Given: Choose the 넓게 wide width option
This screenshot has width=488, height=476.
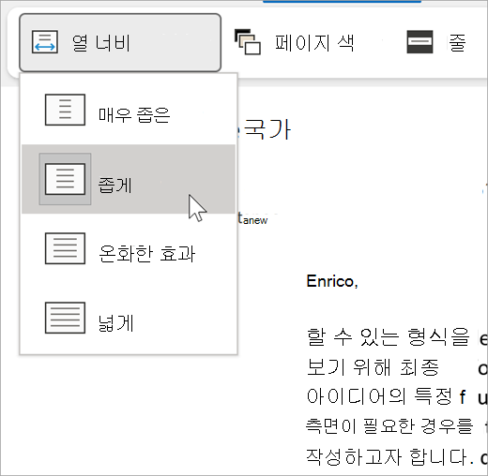Looking at the screenshot, I should (x=129, y=318).
